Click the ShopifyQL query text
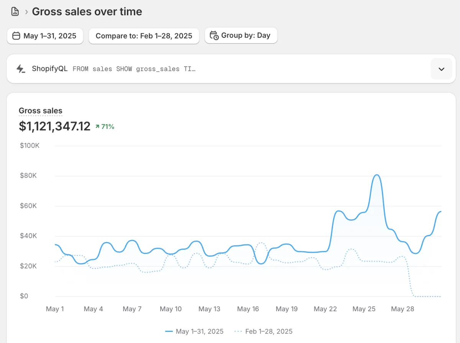The image size is (460, 343). pyautogui.click(x=134, y=69)
